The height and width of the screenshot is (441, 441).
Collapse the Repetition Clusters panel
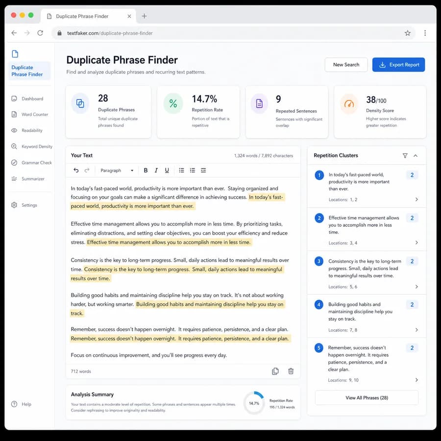click(x=416, y=155)
